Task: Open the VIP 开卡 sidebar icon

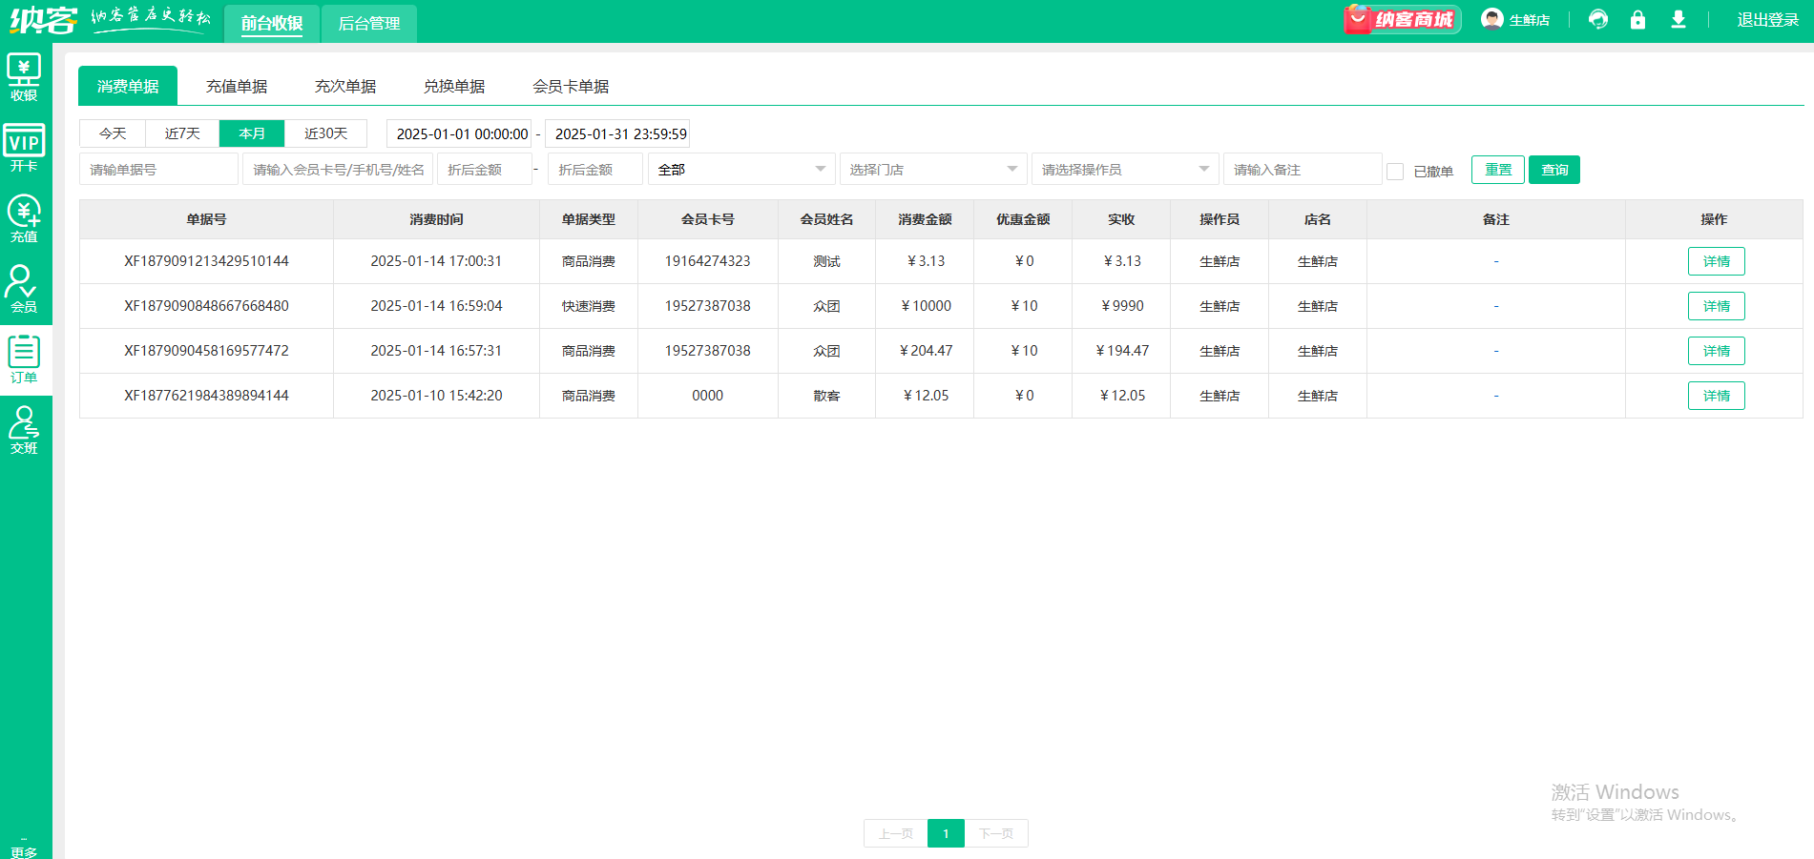Action: [x=24, y=148]
